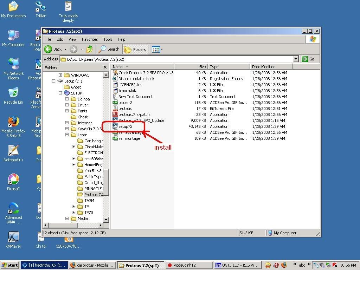
Task: Open the Help menu
Action: (121, 39)
